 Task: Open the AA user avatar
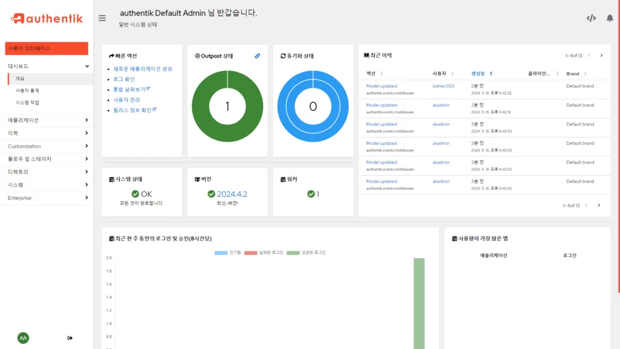23,338
